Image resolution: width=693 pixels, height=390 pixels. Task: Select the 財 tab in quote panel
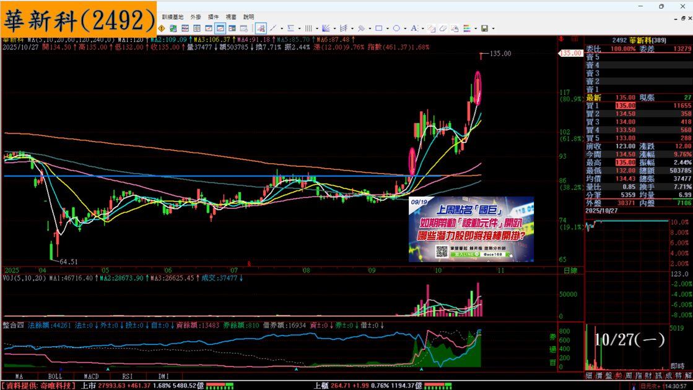tap(648, 375)
